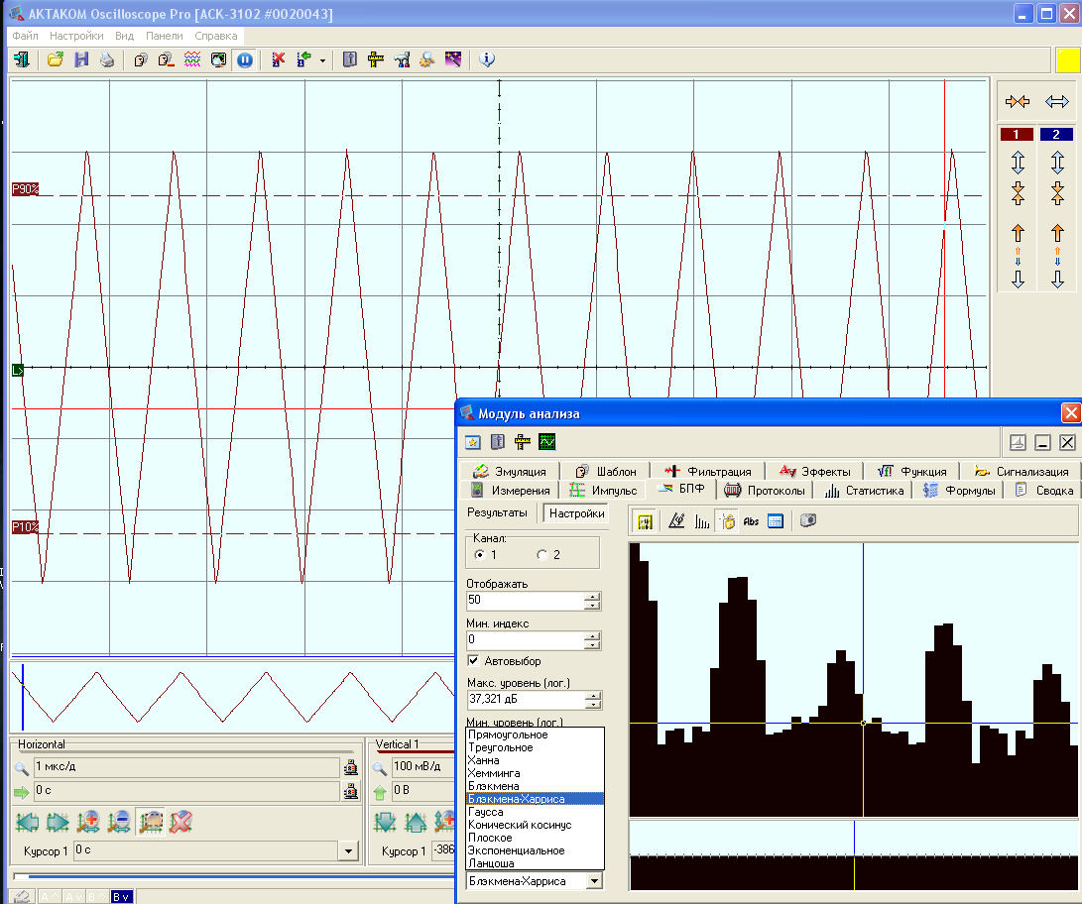
Task: Click the blue info icon in toolbar
Action: tap(486, 59)
